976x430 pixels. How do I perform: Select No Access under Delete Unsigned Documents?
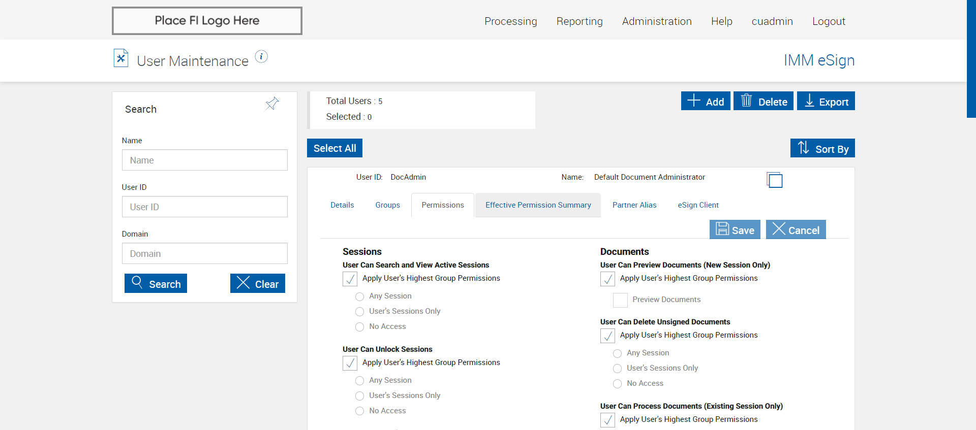(617, 384)
